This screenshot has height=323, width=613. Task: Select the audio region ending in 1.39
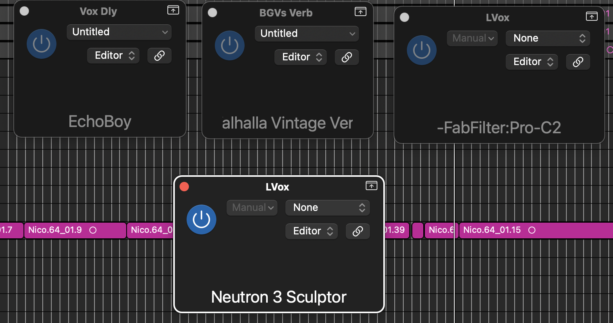coord(397,230)
